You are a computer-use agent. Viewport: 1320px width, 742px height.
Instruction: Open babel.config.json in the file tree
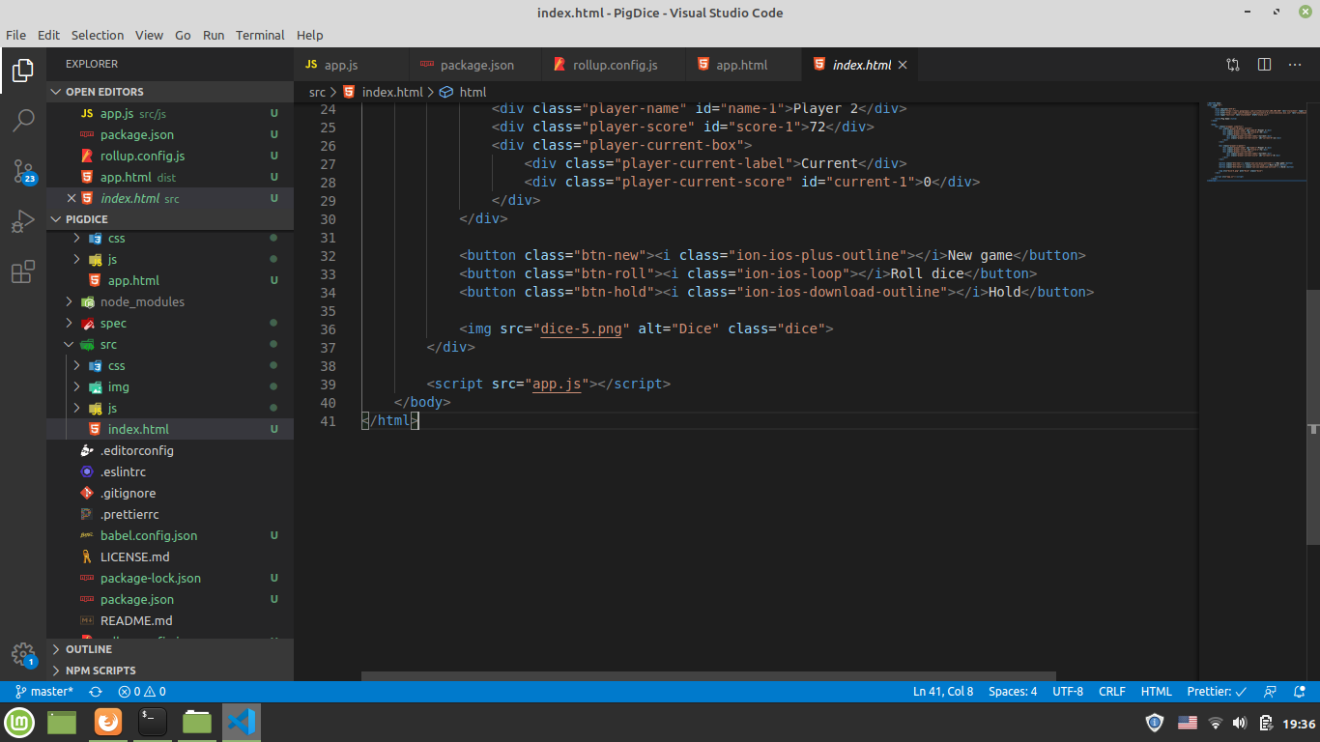point(170,535)
